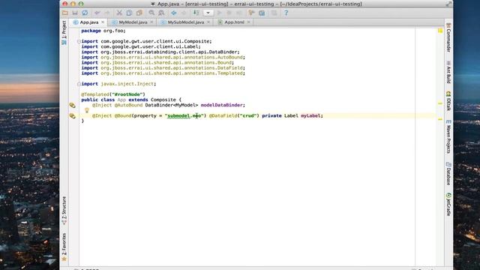Toggle the Favorites tool window

[64, 247]
